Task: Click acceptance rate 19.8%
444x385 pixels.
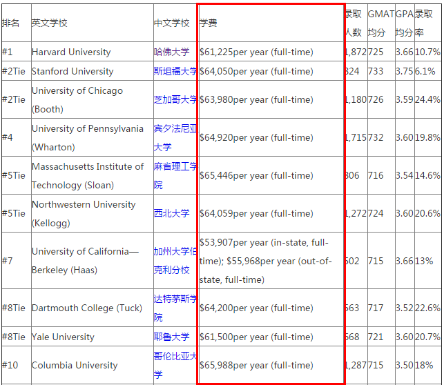Action: [x=427, y=137]
